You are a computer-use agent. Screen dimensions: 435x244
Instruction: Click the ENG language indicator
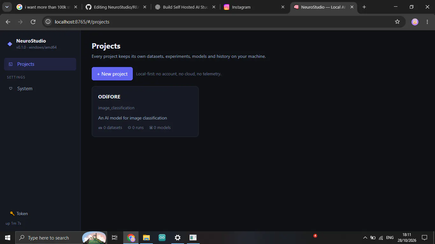point(390,238)
